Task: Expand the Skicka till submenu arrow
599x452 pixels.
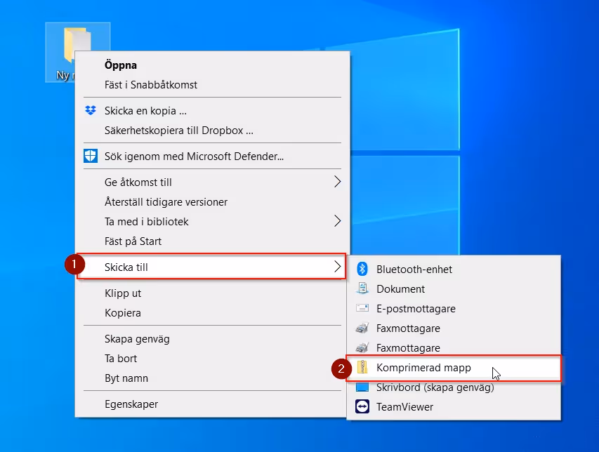Action: pyautogui.click(x=337, y=267)
